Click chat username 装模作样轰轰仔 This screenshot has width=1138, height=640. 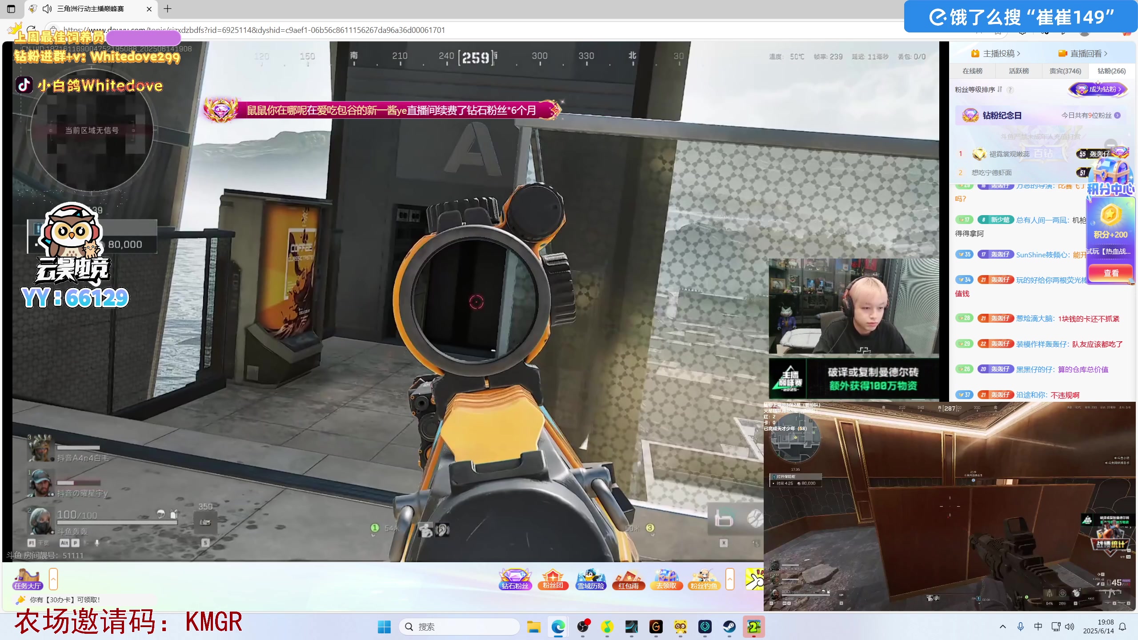pos(1042,344)
